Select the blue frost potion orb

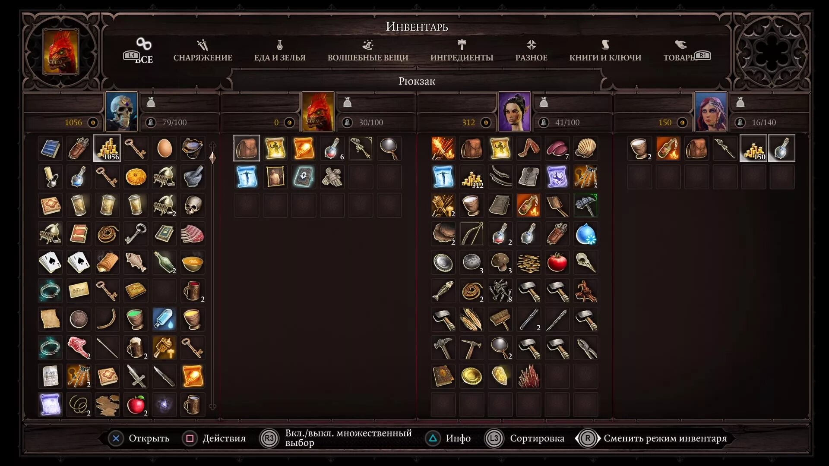(x=585, y=234)
